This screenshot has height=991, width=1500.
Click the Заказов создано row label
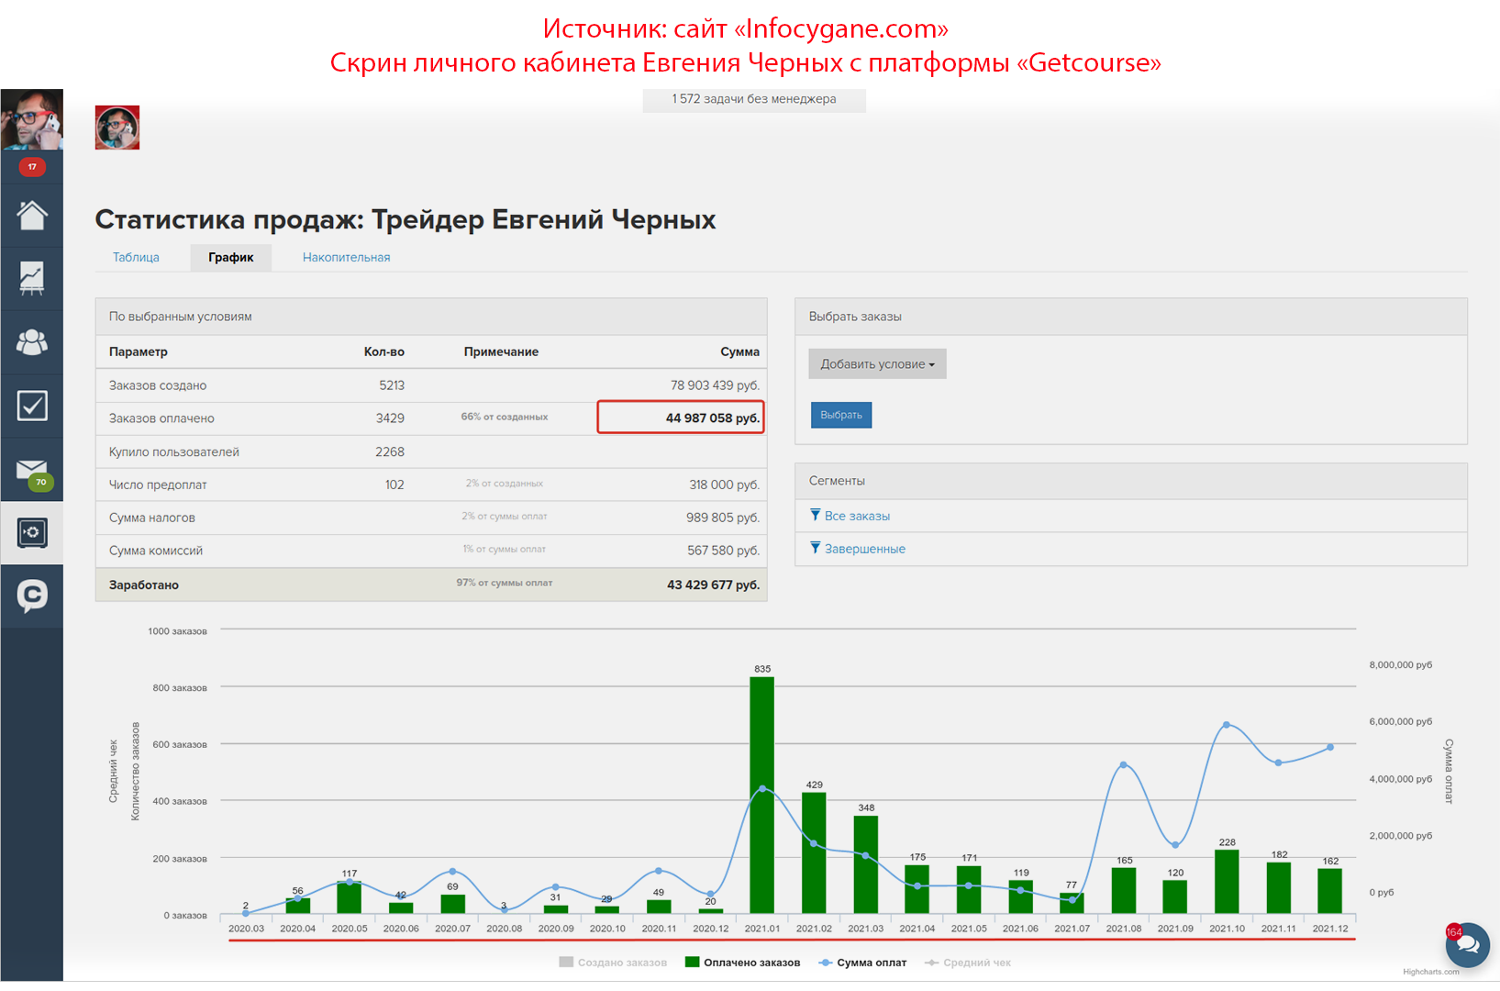158,385
